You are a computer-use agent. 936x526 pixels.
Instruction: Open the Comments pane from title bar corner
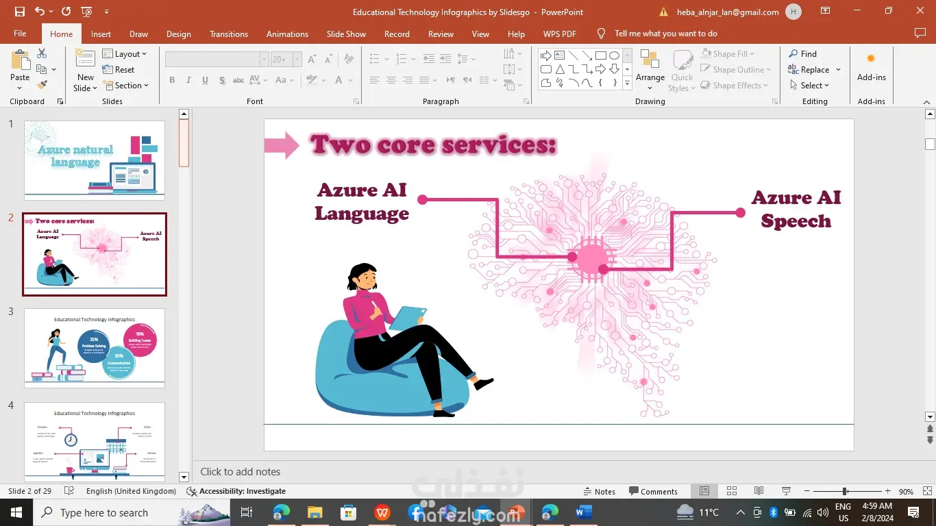(x=920, y=34)
